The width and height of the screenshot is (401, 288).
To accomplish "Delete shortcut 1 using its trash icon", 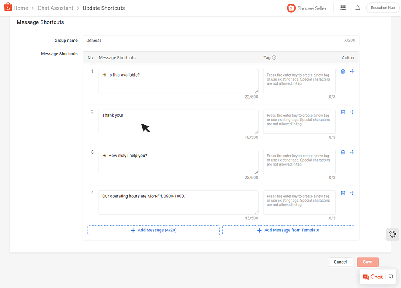I will [343, 71].
